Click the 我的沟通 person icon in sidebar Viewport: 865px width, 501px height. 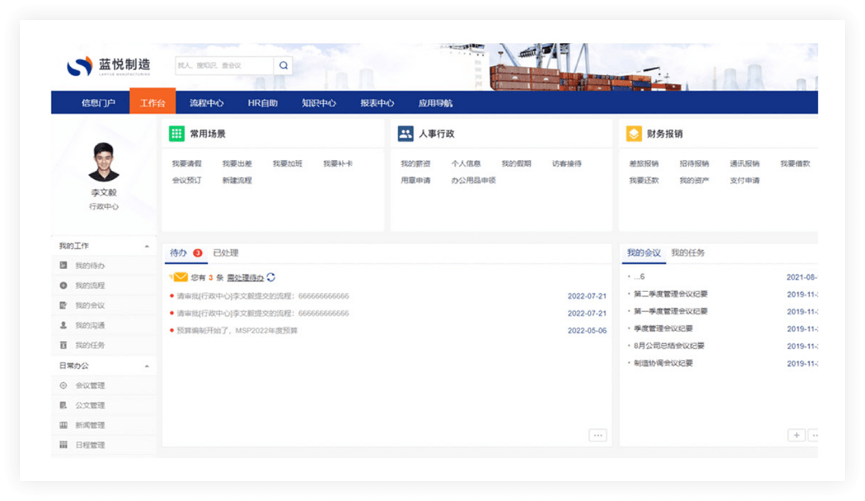coord(63,326)
